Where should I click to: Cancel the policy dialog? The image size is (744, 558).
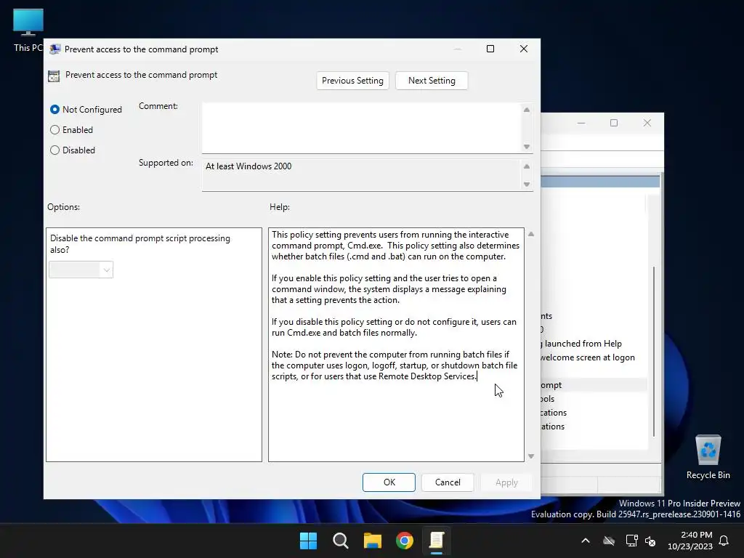tap(448, 482)
